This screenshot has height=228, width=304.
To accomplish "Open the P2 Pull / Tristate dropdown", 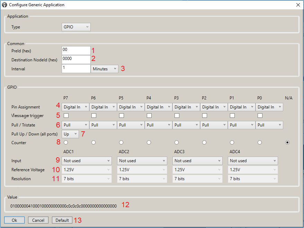I will pos(214,125).
